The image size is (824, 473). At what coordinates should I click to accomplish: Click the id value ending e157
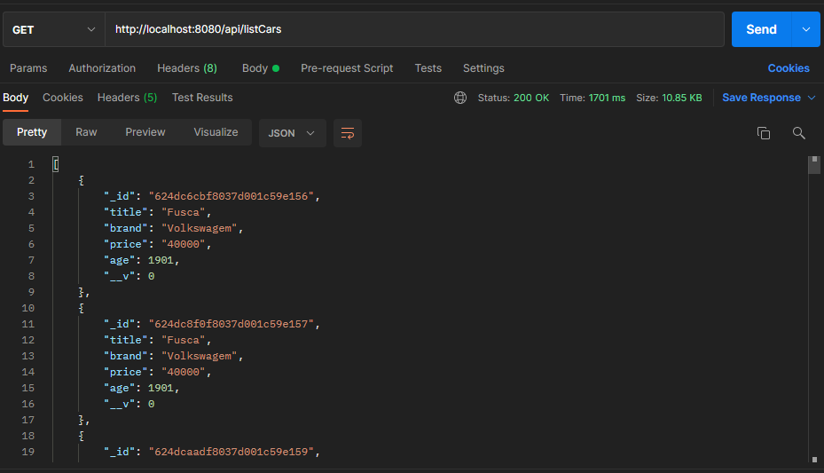pos(232,324)
